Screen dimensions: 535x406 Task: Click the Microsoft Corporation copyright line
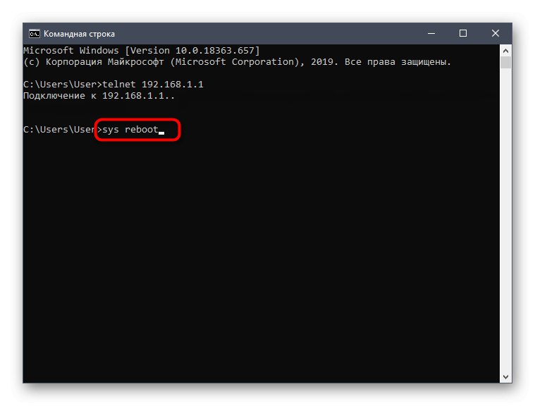[x=237, y=62]
